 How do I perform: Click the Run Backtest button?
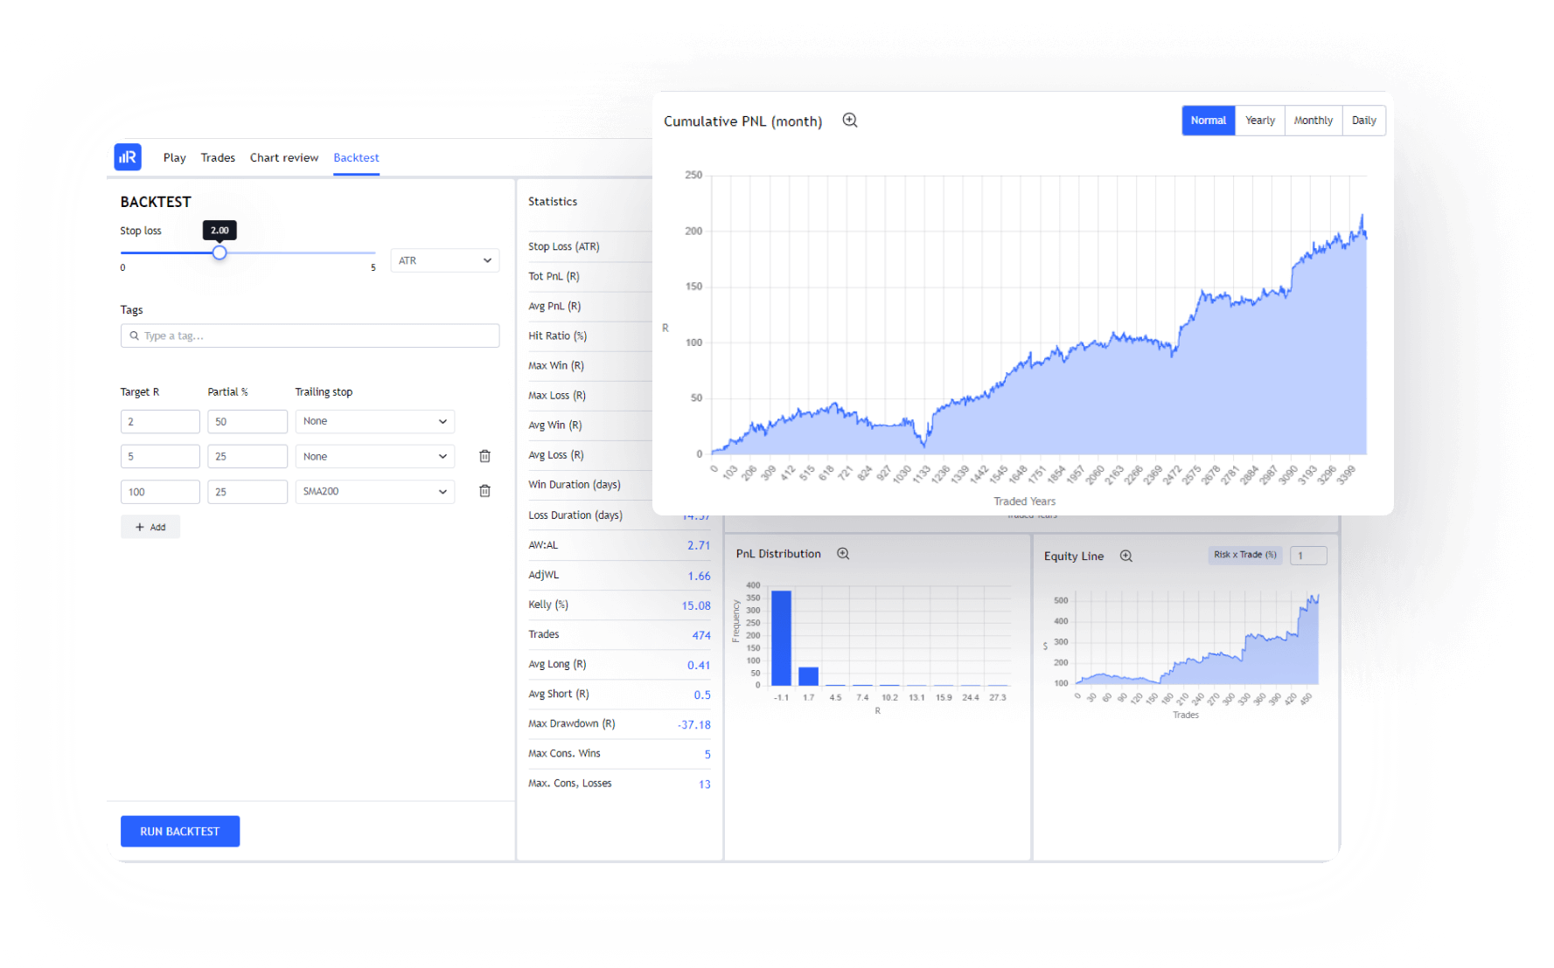tap(179, 831)
